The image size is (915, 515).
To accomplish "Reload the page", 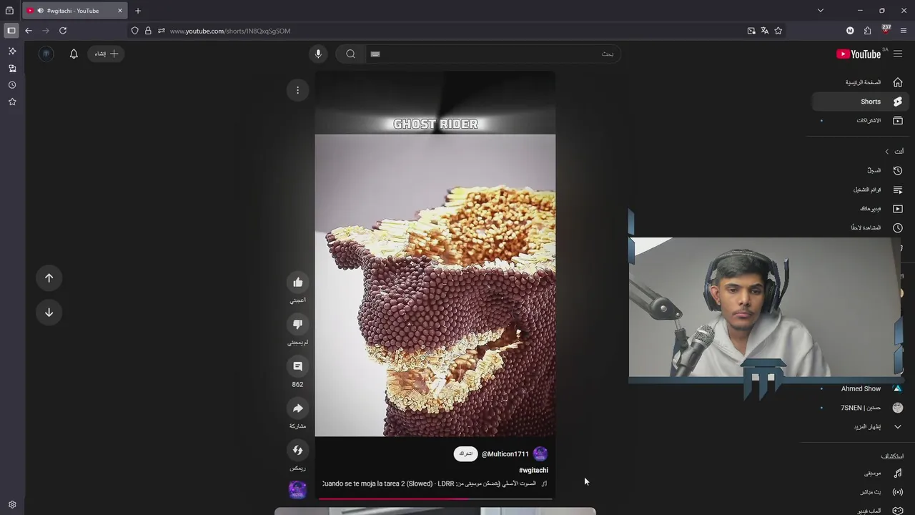I will tap(63, 31).
